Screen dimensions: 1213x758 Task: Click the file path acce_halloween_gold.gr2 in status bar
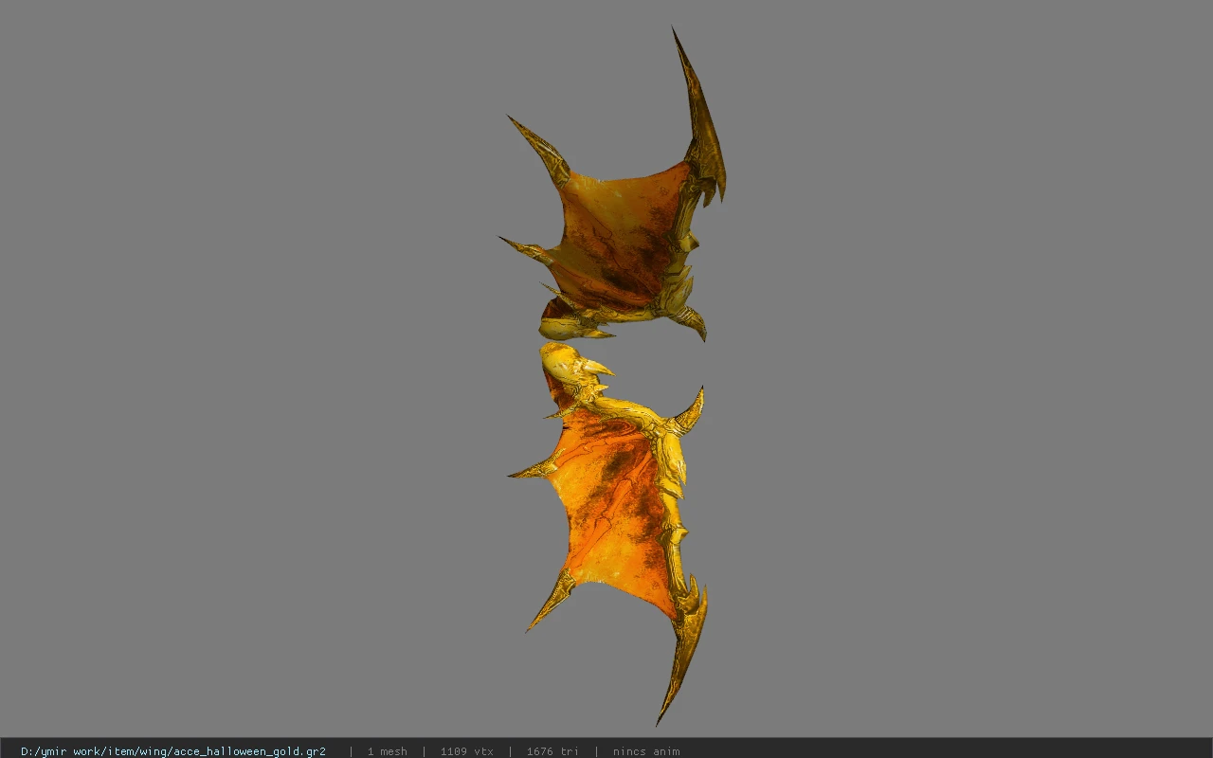click(173, 751)
